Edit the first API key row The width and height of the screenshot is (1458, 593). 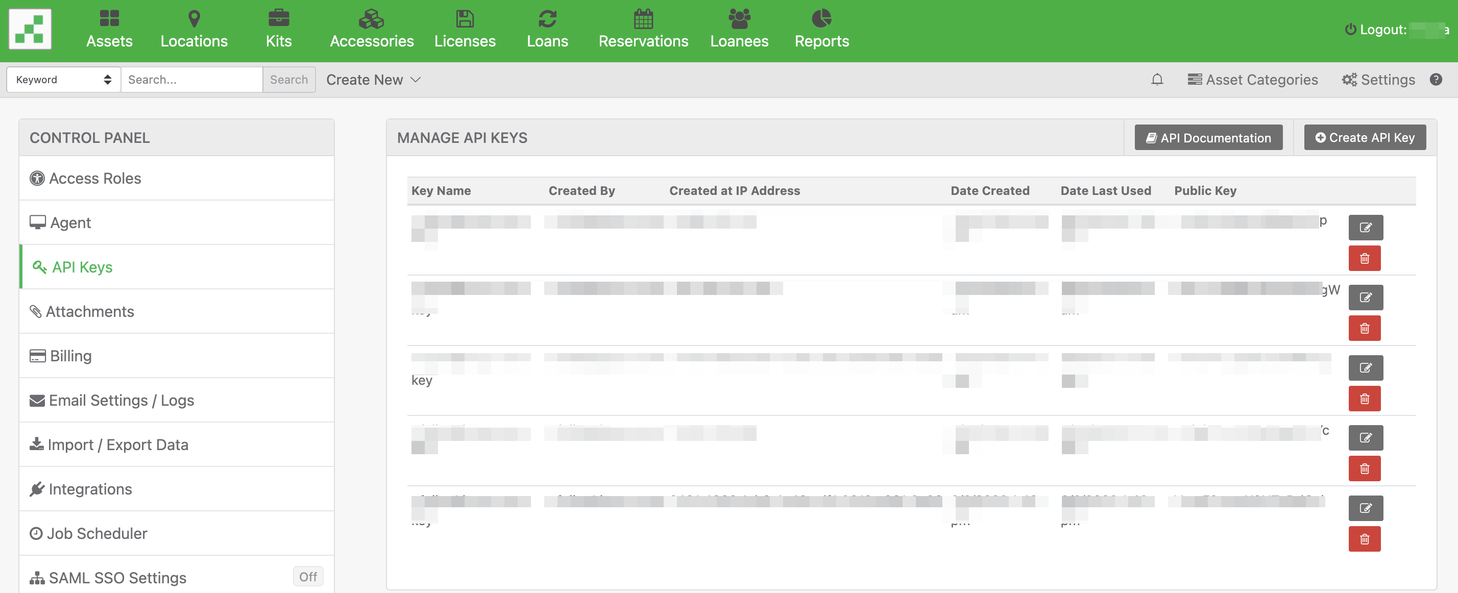1365,228
